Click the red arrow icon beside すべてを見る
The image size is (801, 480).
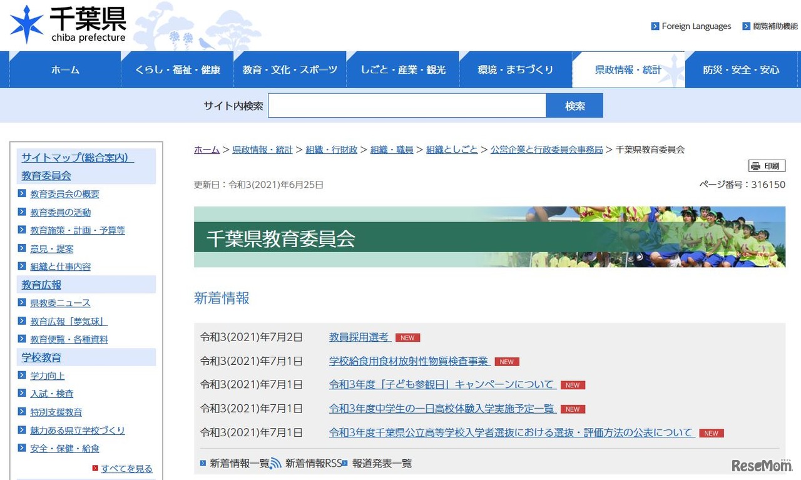point(95,468)
